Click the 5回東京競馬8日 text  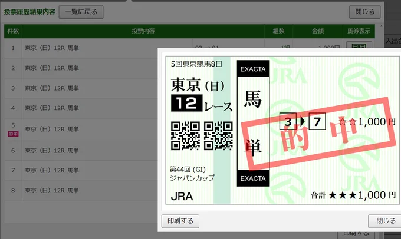(196, 64)
